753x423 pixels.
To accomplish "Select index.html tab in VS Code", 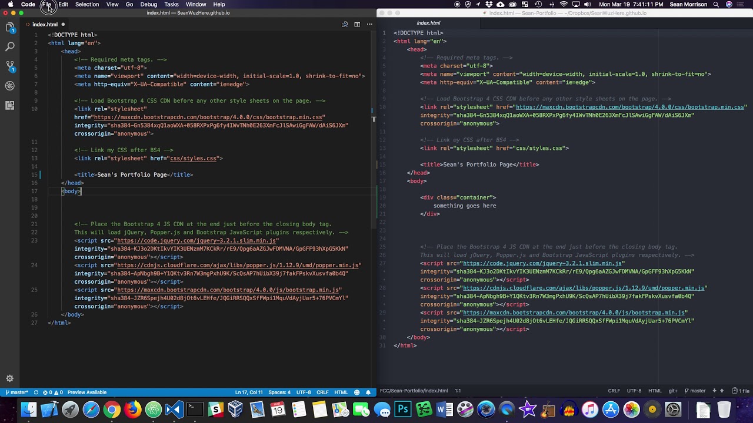I will pyautogui.click(x=45, y=24).
